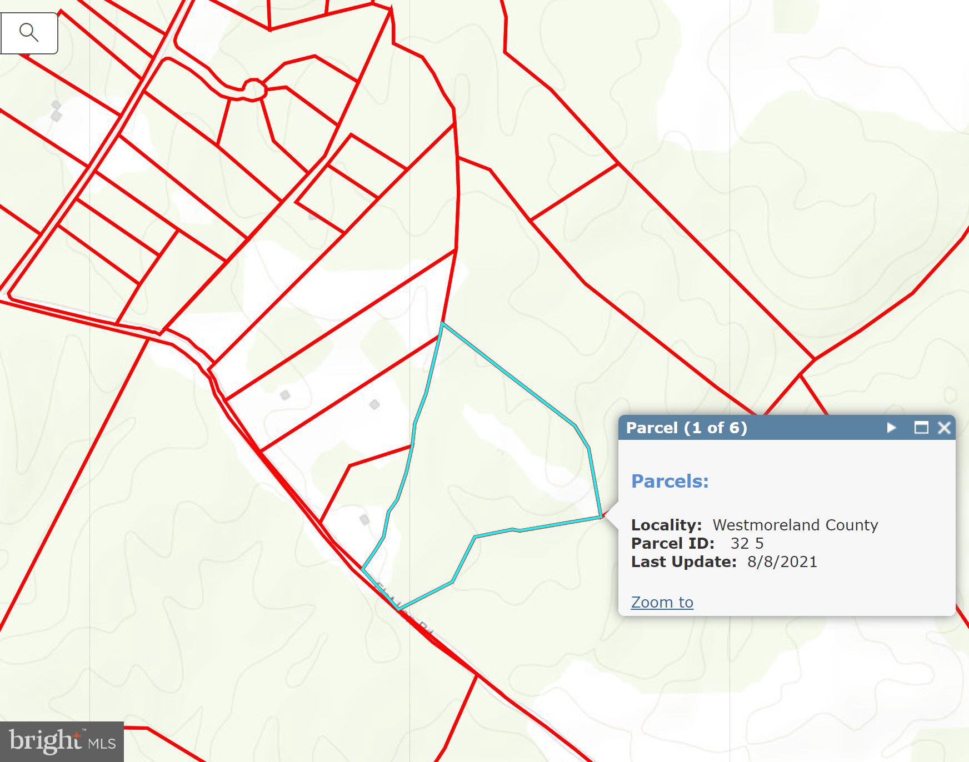This screenshot has width=969, height=762.
Task: Click the lower of the two stacked building markers
Action: [56, 116]
